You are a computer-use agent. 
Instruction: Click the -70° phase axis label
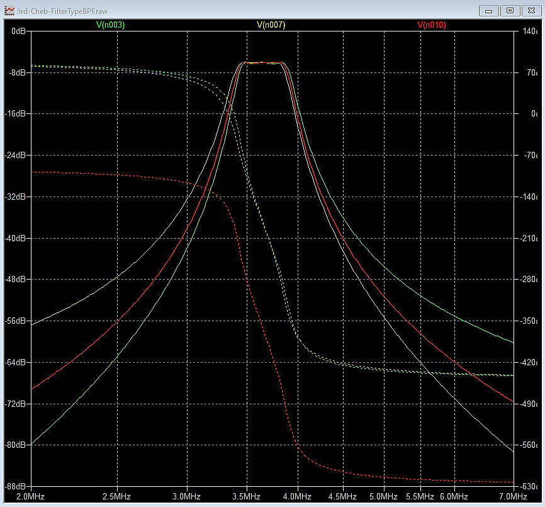pos(531,155)
